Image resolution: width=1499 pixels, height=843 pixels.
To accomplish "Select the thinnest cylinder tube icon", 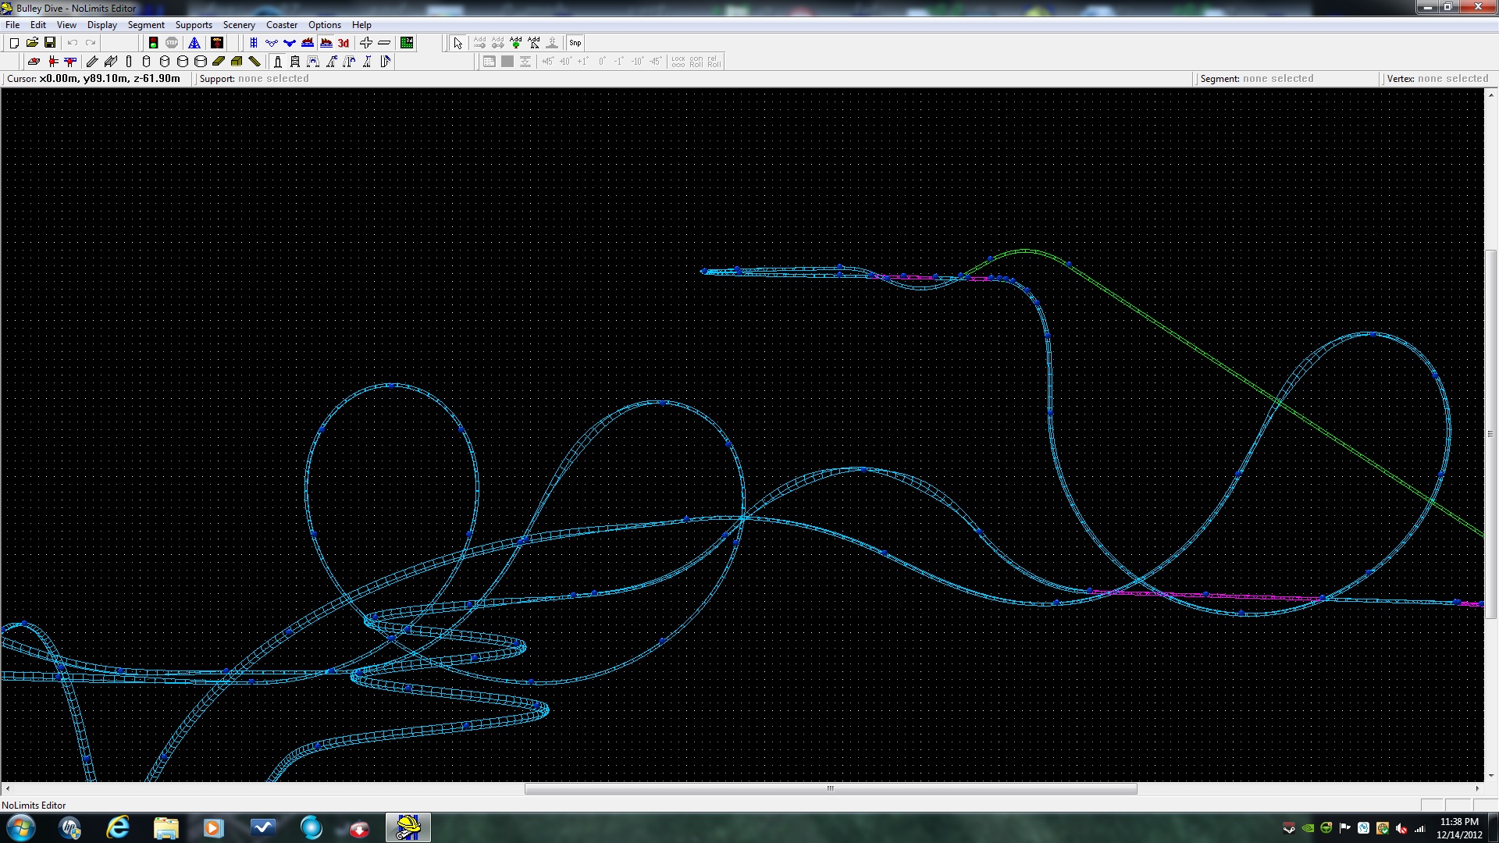I will tap(129, 62).
